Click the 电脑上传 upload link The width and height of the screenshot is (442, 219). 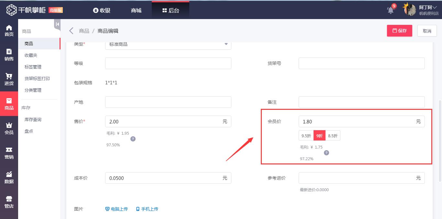(116, 209)
